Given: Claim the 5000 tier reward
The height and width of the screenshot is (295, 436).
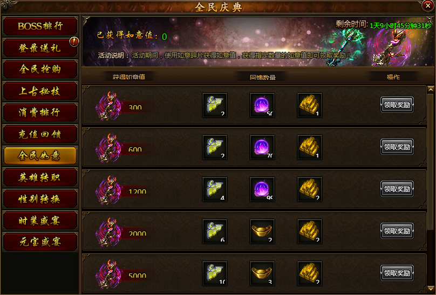Looking at the screenshot, I should (x=397, y=273).
